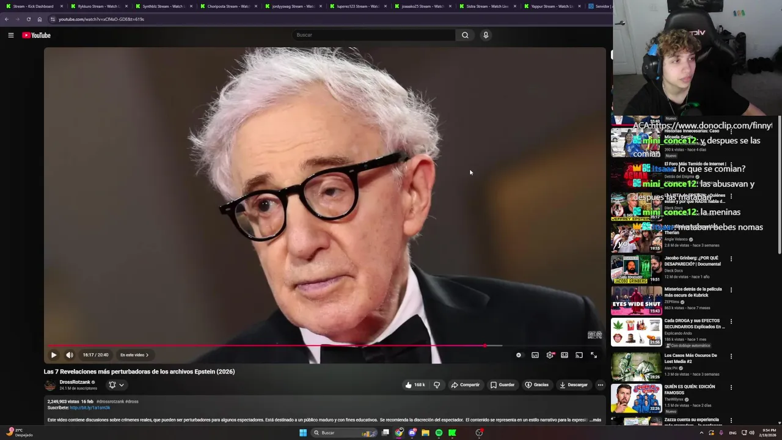Open the player settings gear

[x=550, y=355]
